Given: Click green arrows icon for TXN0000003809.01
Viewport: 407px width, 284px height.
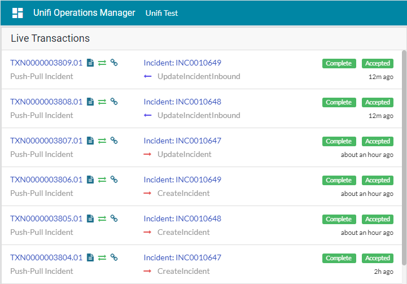Looking at the screenshot, I should point(102,63).
